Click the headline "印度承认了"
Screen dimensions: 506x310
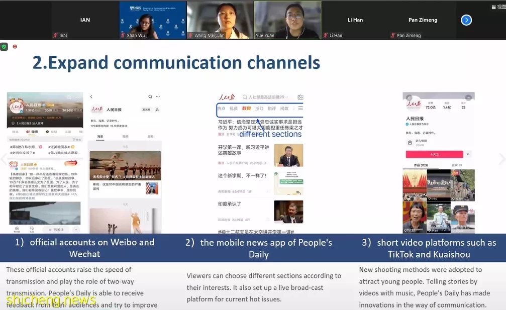pos(230,204)
